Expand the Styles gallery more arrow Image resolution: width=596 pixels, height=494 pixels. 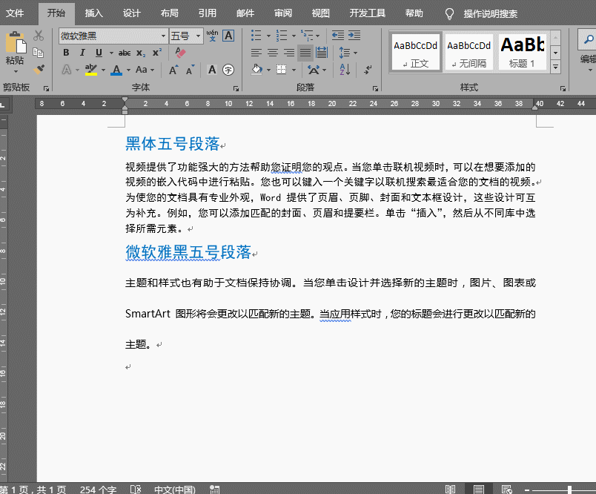click(555, 67)
